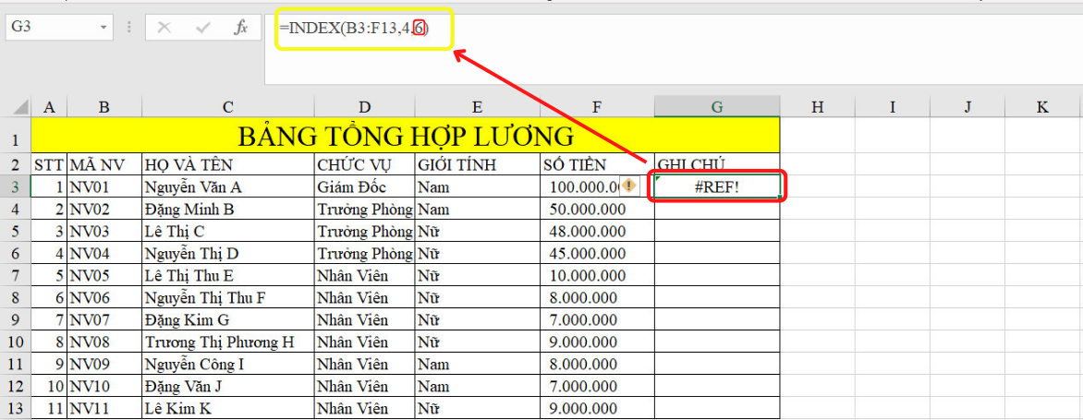Select column K header
This screenshot has height=420, width=1083.
pos(1043,107)
